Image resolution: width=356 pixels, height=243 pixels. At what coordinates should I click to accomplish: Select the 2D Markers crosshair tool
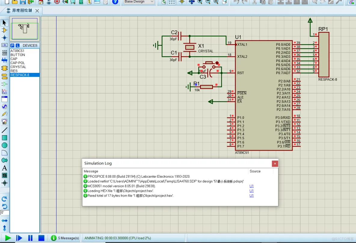[x=4, y=183]
